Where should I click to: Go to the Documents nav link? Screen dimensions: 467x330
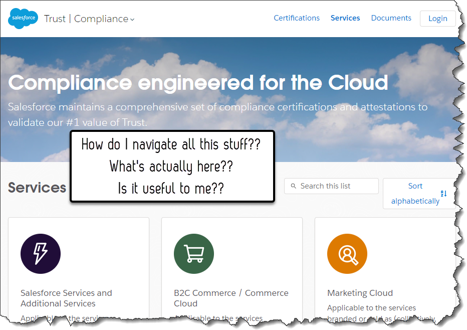pyautogui.click(x=391, y=18)
